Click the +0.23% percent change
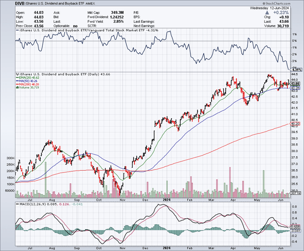 [281, 13]
